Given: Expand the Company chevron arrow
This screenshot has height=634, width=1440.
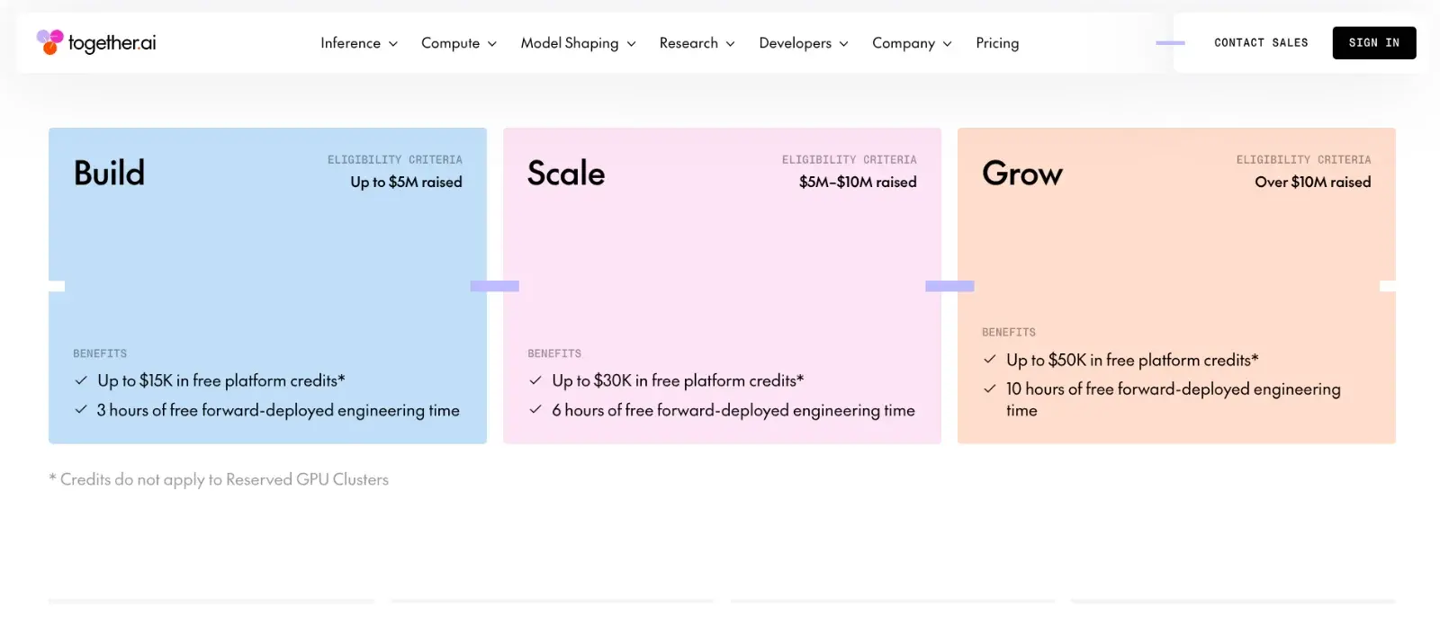Looking at the screenshot, I should click(x=947, y=44).
